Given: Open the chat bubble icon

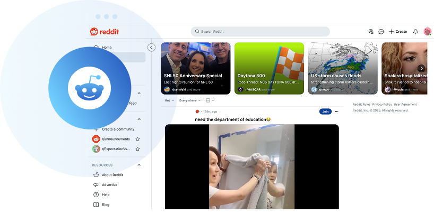Looking at the screenshot, I should pos(381,31).
